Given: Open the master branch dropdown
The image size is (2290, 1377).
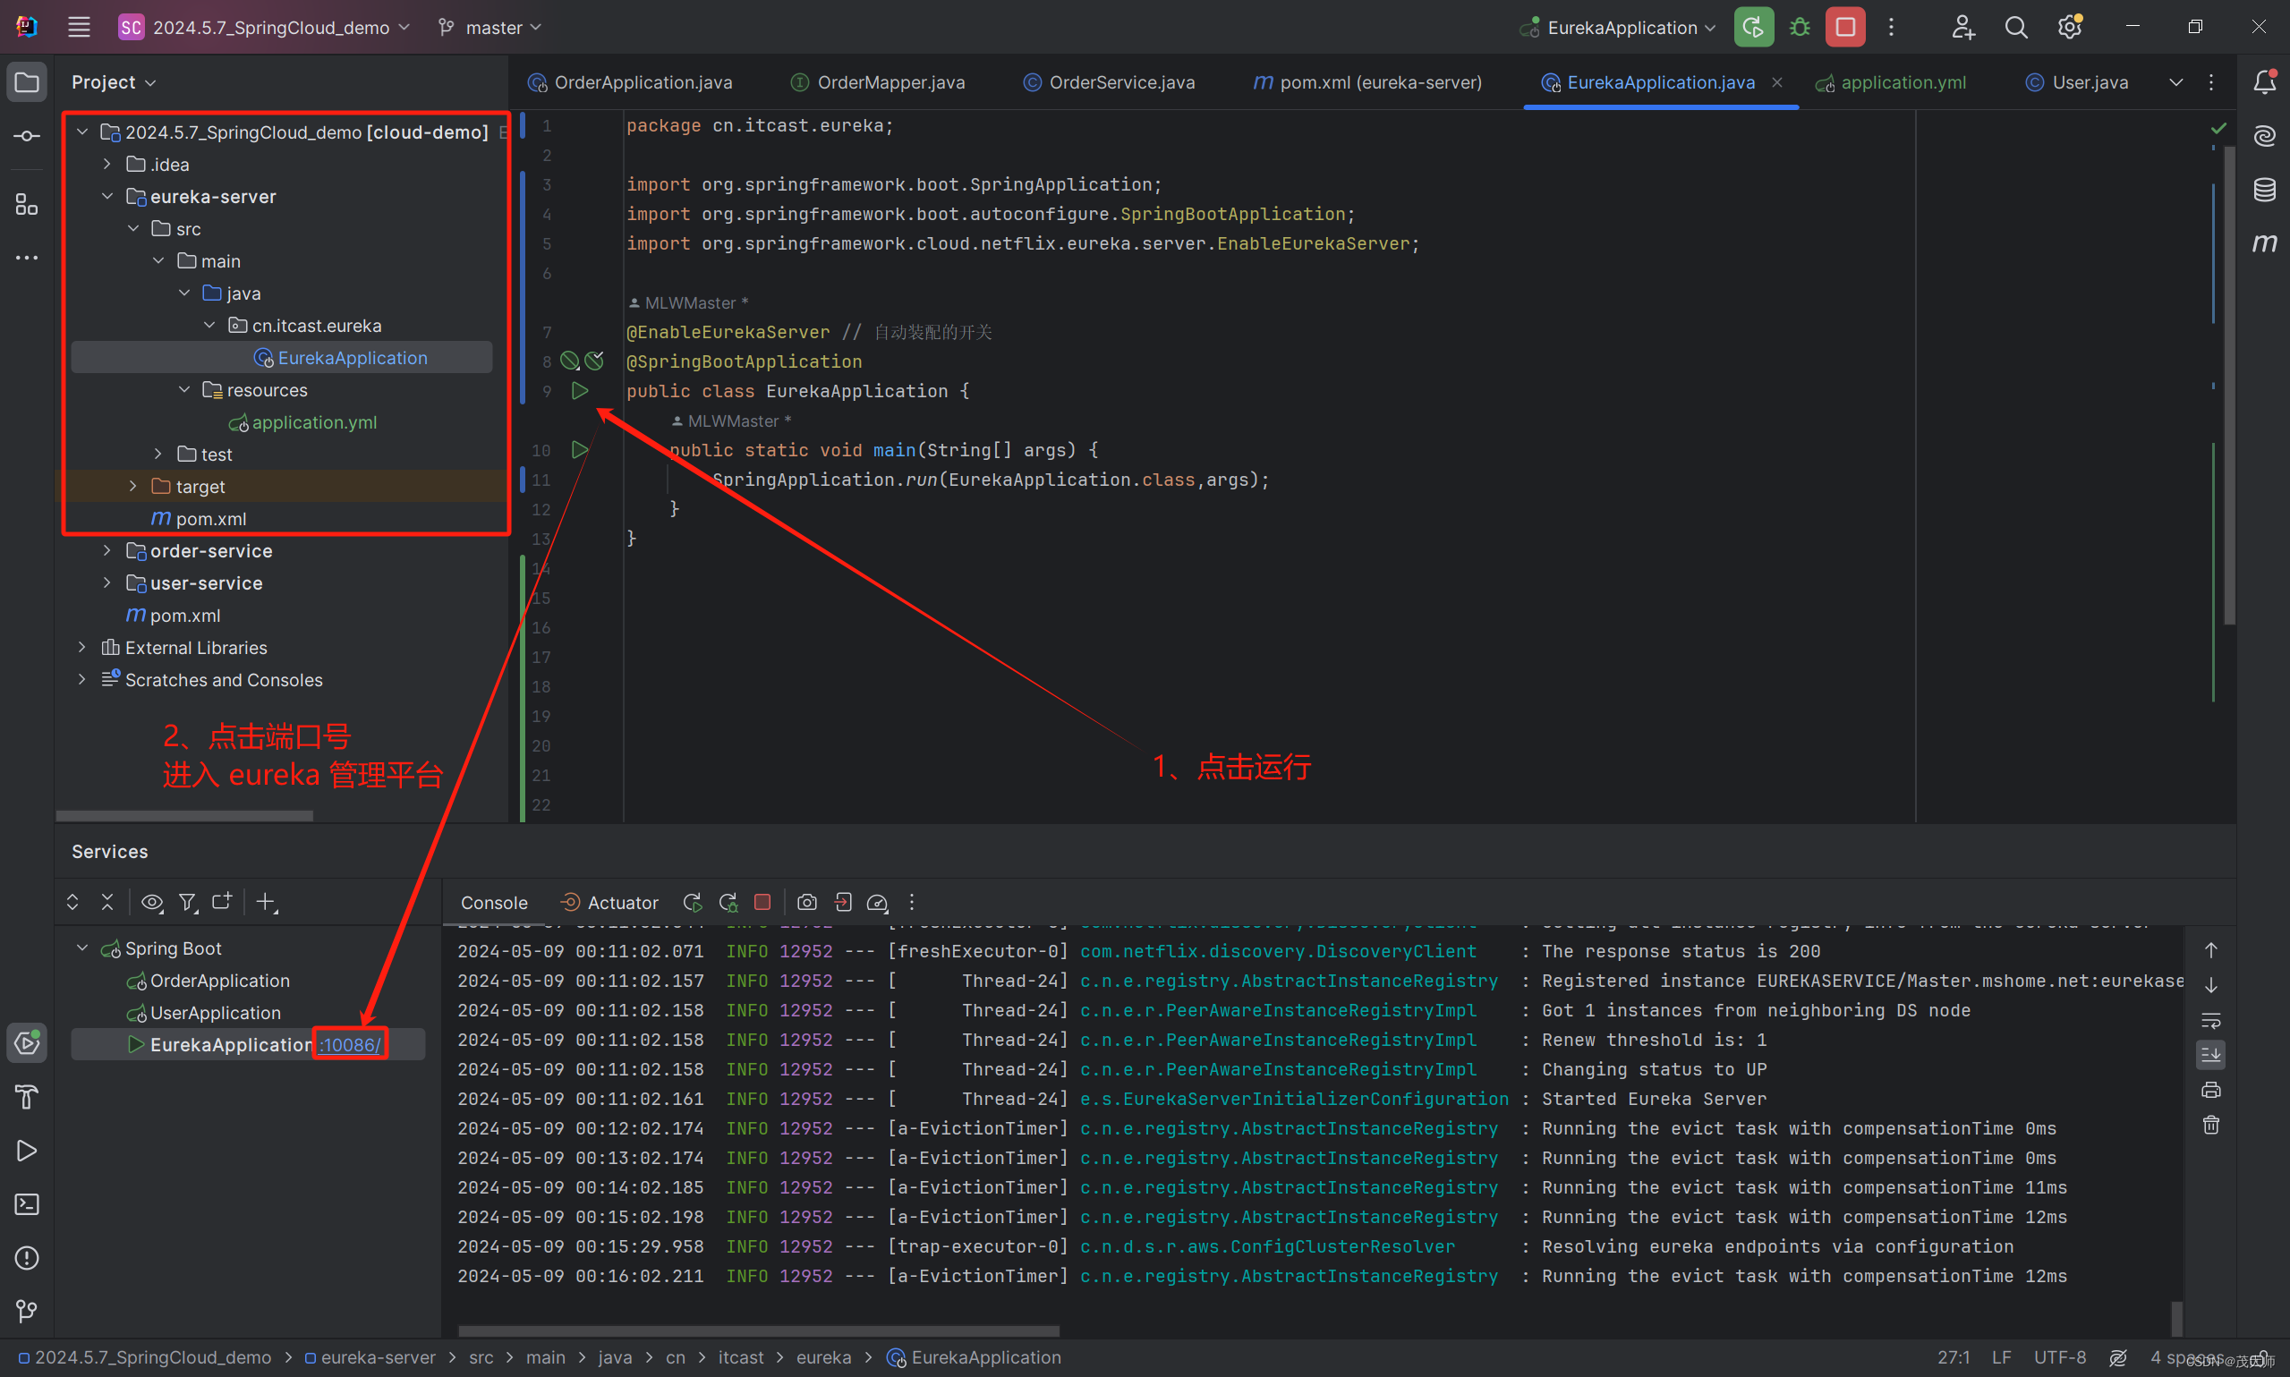Looking at the screenshot, I should (x=492, y=28).
